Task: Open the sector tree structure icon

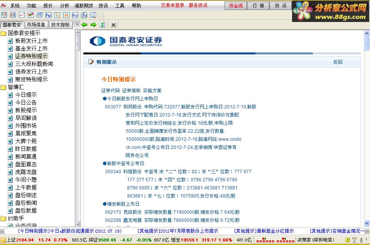Action: pyautogui.click(x=57, y=15)
